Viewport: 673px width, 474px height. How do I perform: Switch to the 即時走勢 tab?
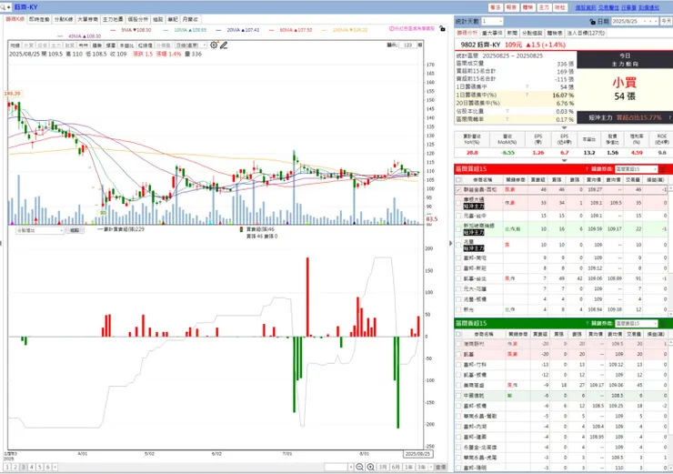click(x=39, y=19)
